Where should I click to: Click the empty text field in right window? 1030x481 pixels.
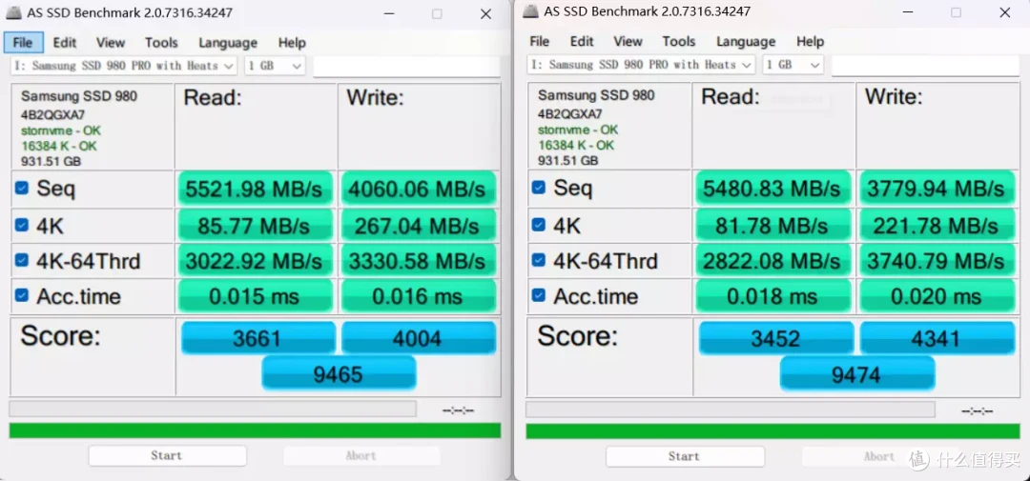(925, 65)
